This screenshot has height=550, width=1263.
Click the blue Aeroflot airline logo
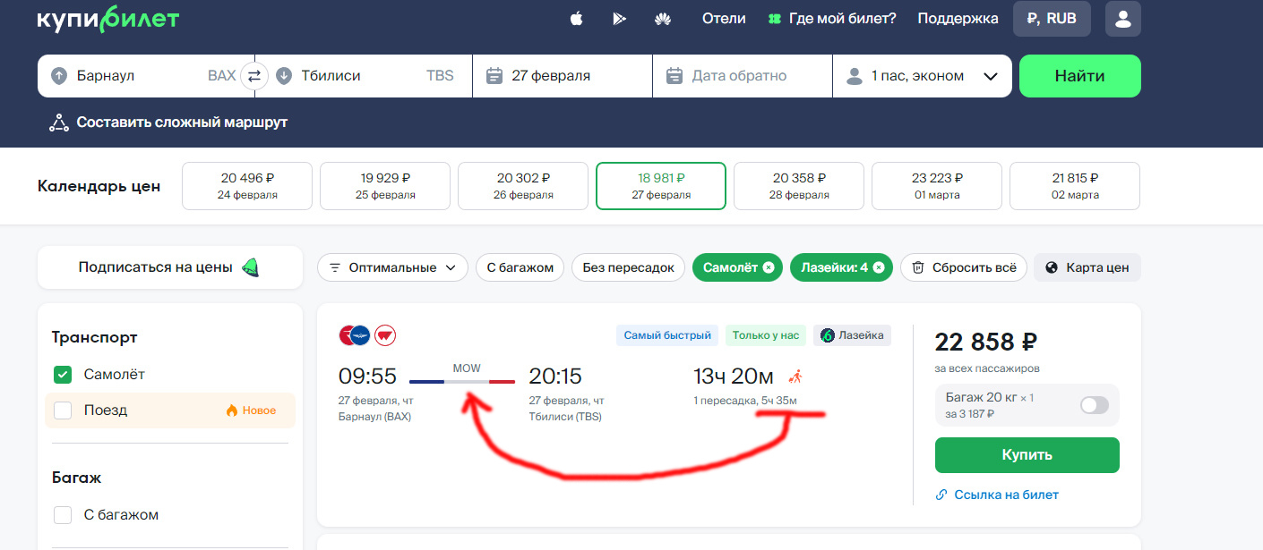click(x=360, y=335)
